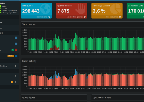Viewport: 144px width, 102px height.
Task: Click the Memory usage status icon
Action: (x=1, y=13)
